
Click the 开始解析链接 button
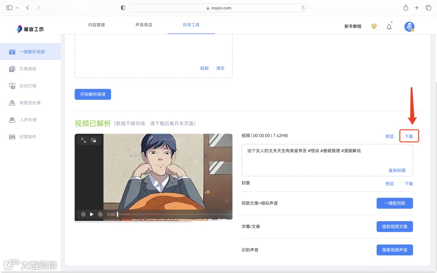pos(93,94)
